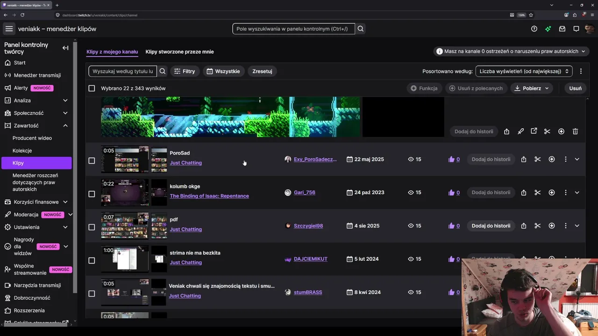Click the search magnifier in top bar

click(x=360, y=29)
